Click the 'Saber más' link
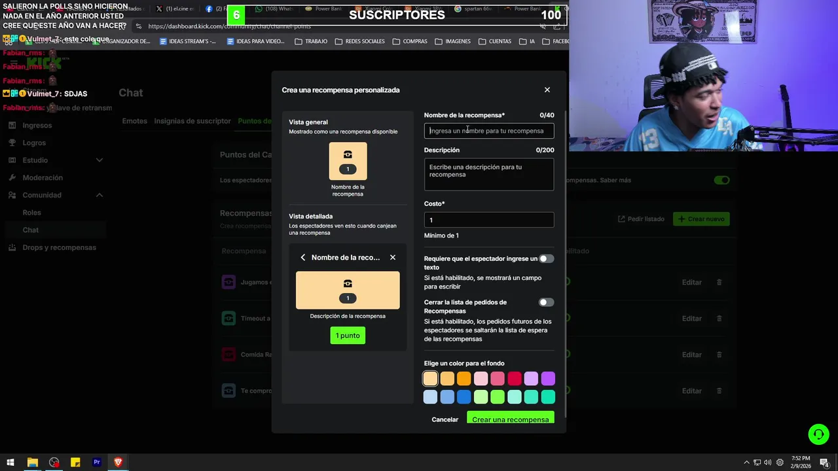 tap(615, 180)
